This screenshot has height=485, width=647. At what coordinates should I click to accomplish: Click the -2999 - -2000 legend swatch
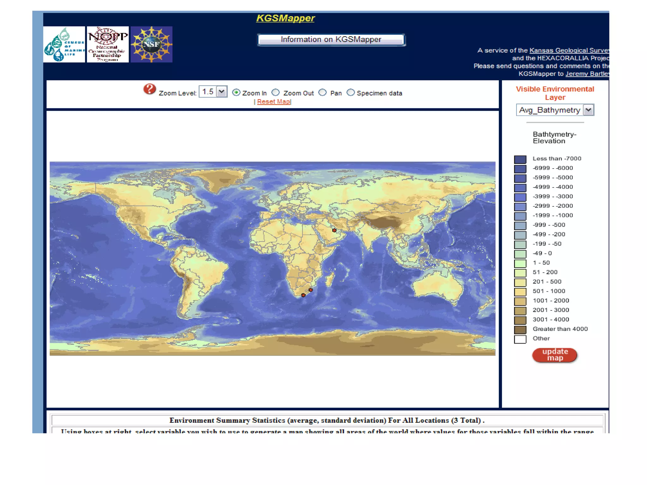520,207
